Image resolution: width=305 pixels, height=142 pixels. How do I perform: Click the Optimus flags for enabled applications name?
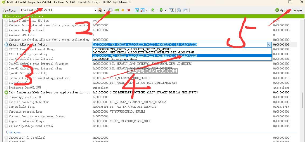coord(39,78)
